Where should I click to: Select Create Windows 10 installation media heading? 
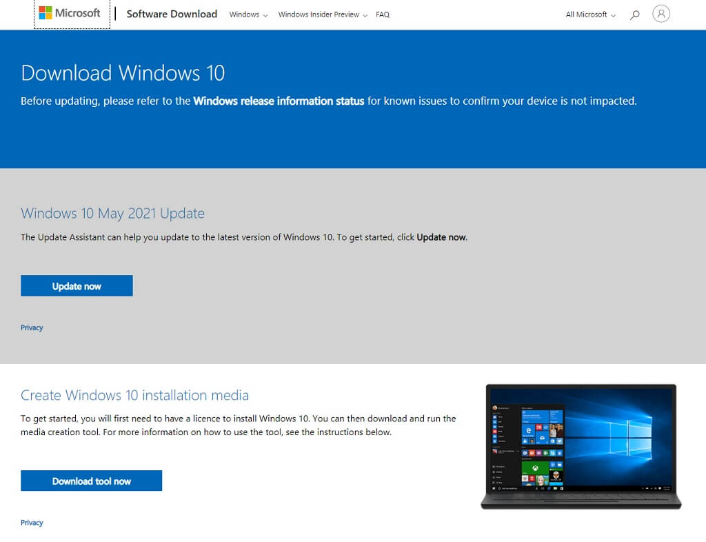pyautogui.click(x=134, y=395)
